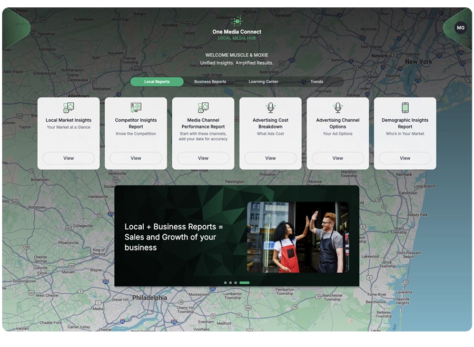
Task: Click 'WELCOME MUSCLE & MOXIE' heading
Action: (x=236, y=55)
